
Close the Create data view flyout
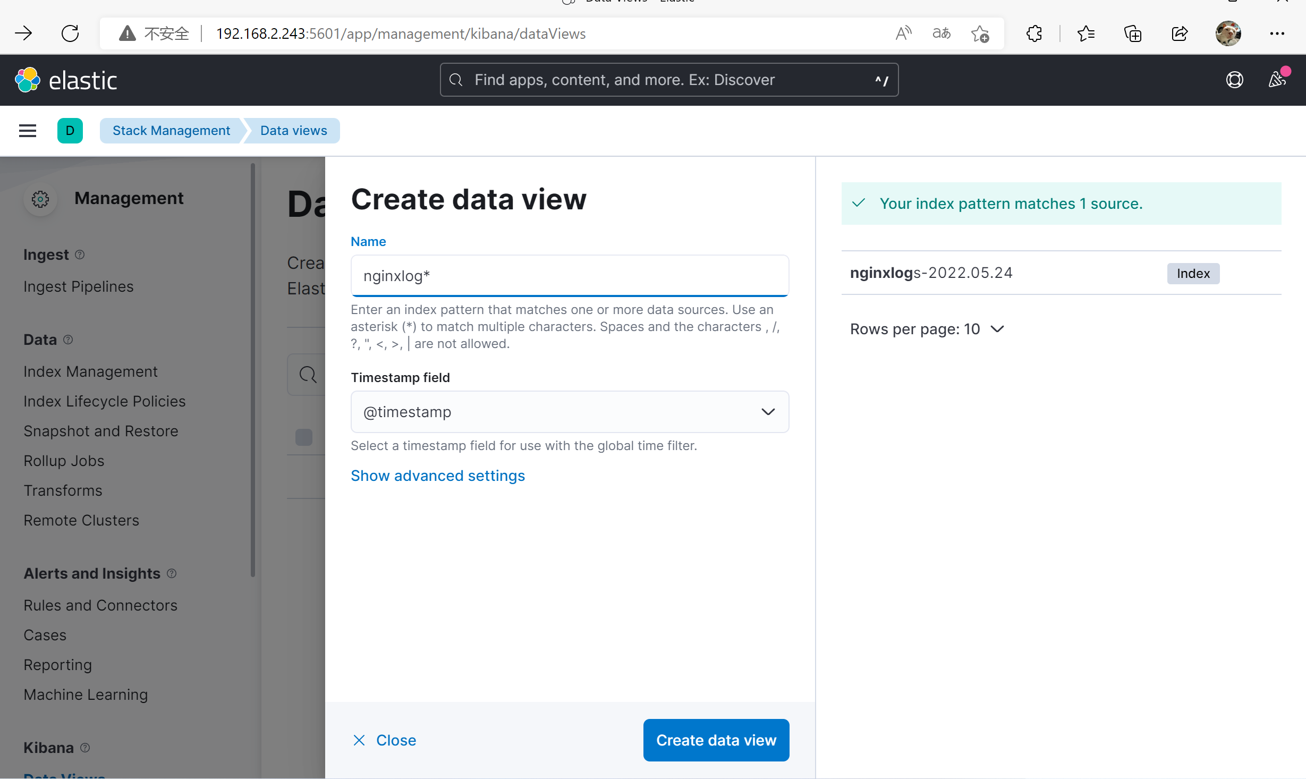pos(385,740)
